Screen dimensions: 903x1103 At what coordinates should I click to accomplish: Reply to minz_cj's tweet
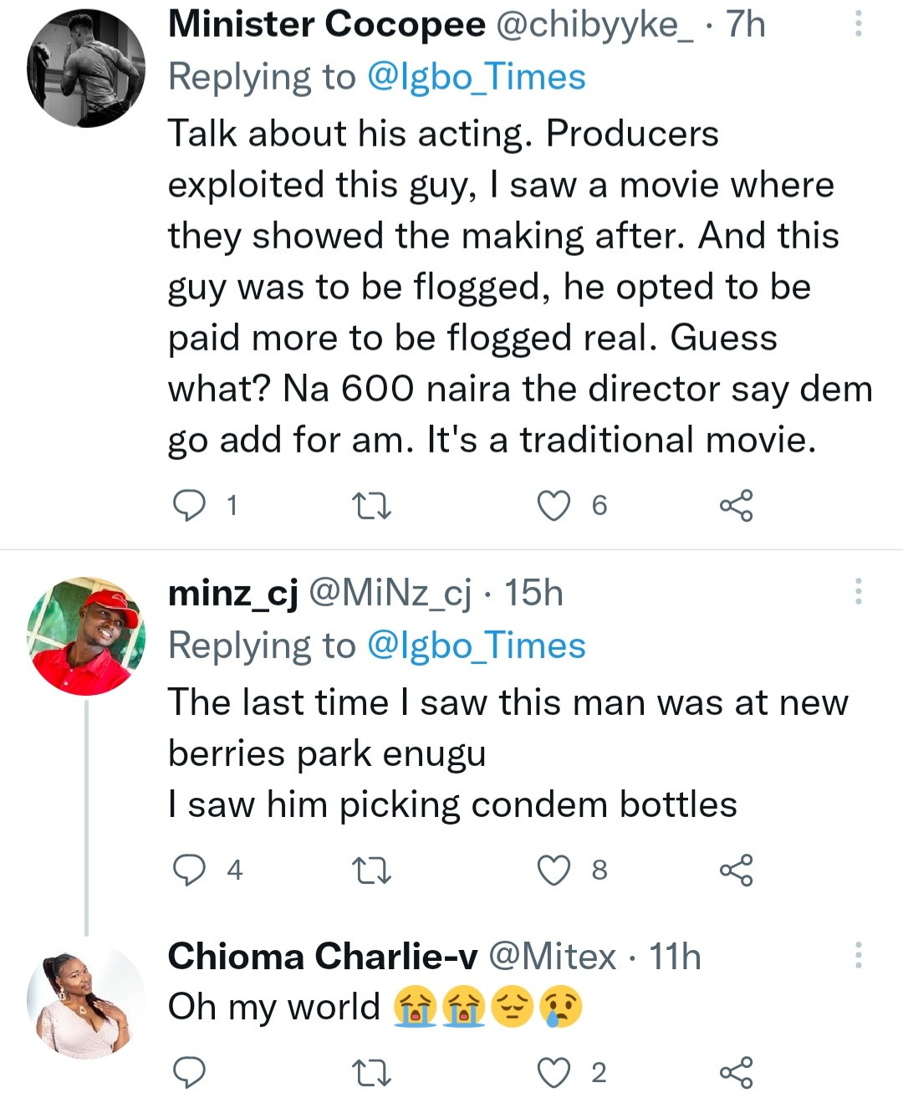189,871
